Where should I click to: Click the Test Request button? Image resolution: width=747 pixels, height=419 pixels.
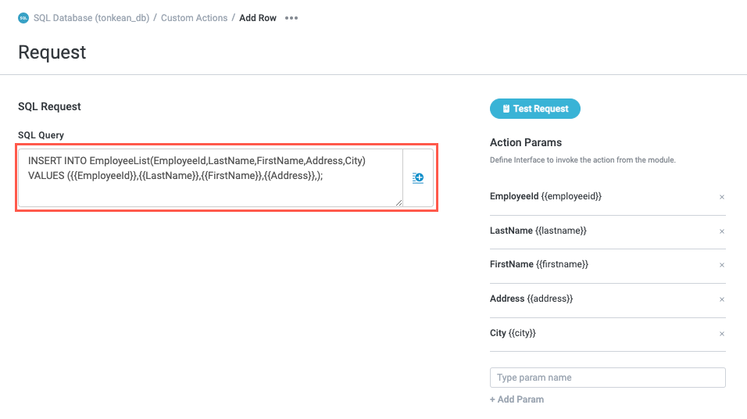point(535,109)
